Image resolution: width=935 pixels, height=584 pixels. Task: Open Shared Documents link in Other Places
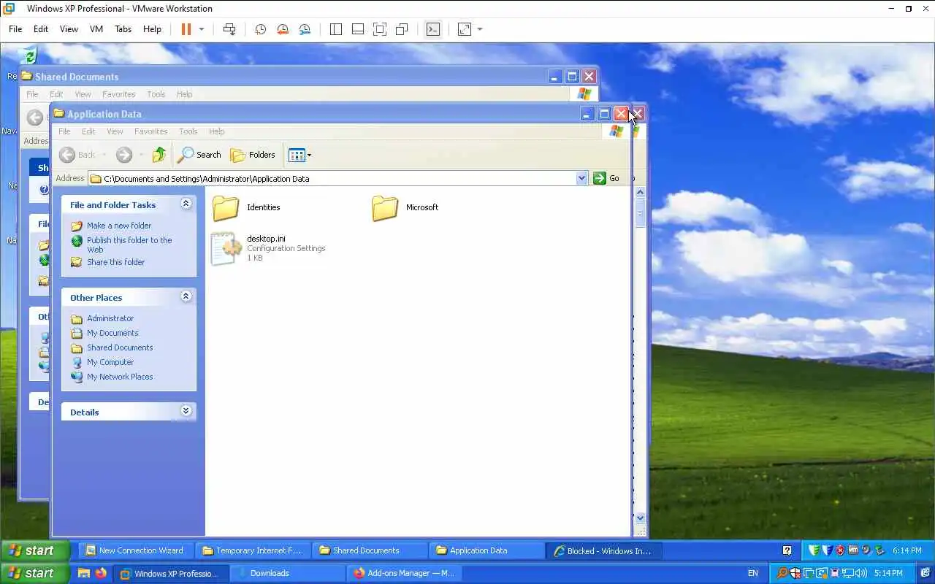click(120, 347)
